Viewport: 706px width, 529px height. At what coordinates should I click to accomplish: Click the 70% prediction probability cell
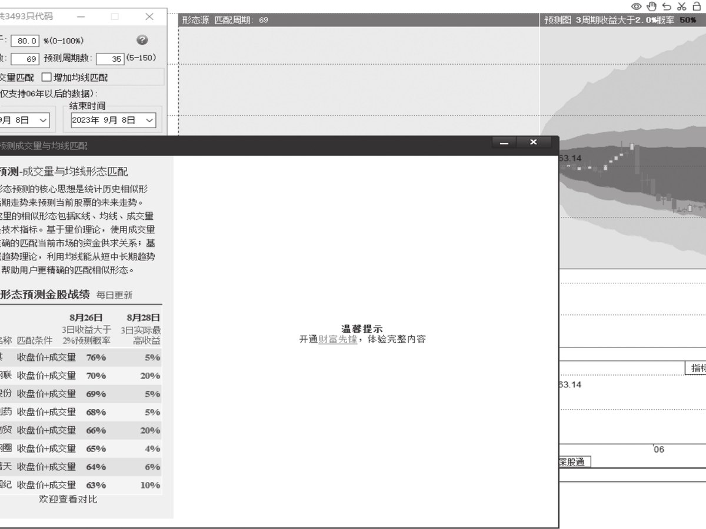(96, 376)
